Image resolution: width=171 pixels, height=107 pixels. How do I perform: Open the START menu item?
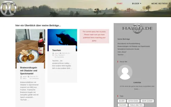click(x=119, y=4)
